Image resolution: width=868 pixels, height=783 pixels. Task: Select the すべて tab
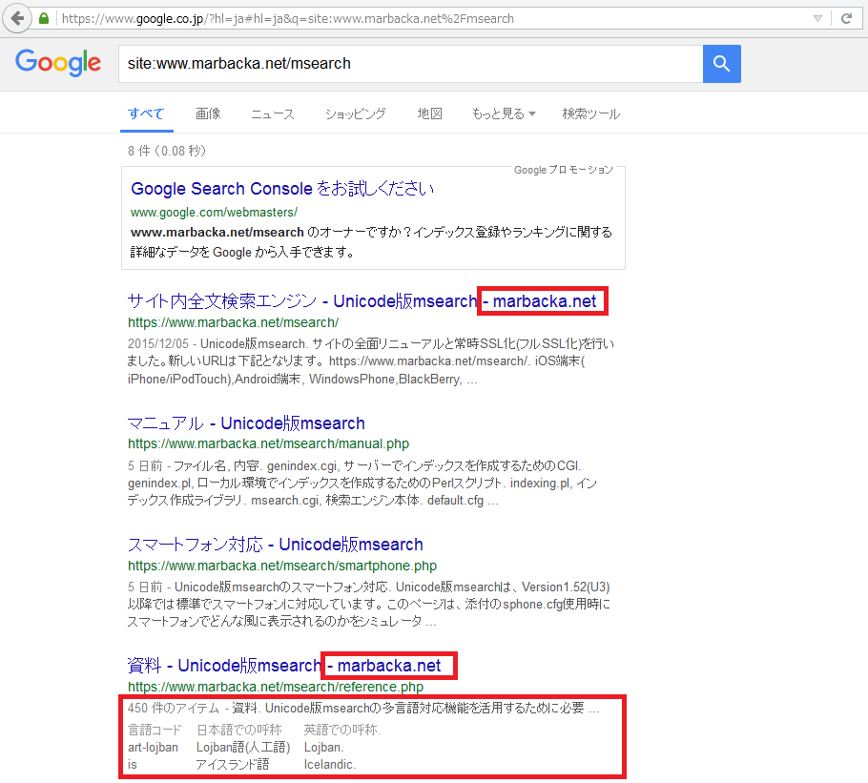[x=146, y=114]
